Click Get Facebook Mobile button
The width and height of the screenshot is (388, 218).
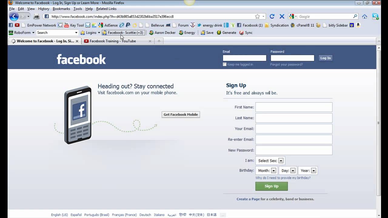[181, 114]
